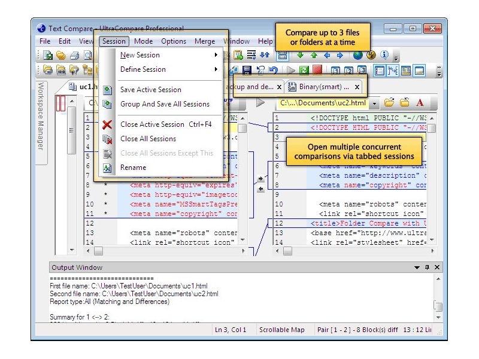Select Close Active Session

click(162, 124)
